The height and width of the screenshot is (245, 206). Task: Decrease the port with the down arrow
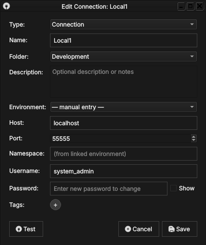point(194,140)
